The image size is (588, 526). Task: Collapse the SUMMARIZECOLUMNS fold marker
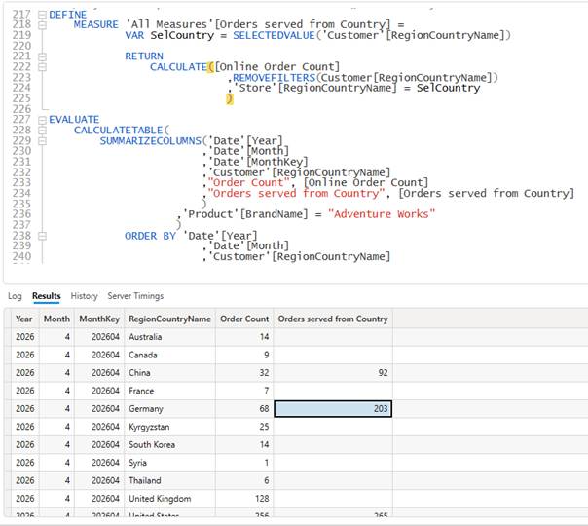[x=43, y=141]
